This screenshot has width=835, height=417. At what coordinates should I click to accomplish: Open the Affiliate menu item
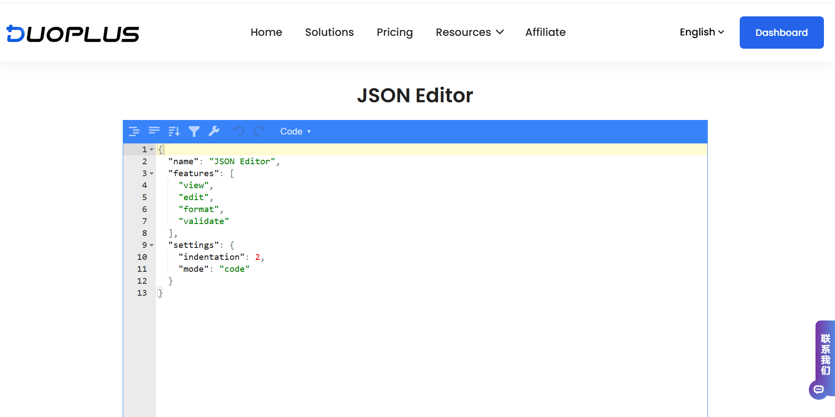coord(546,32)
